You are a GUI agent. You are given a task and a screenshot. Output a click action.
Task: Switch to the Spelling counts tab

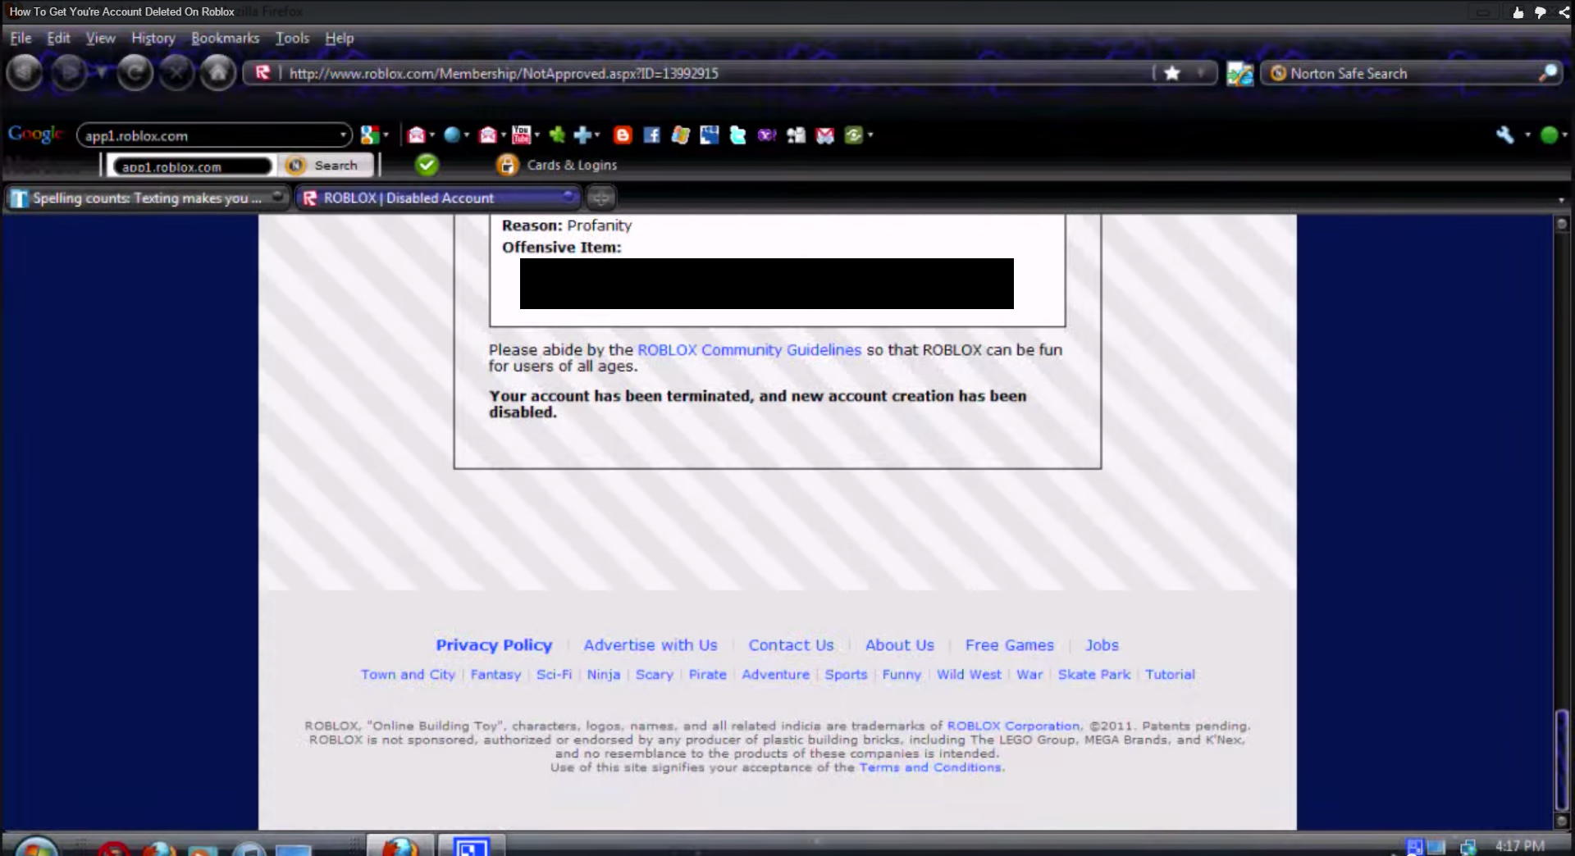point(148,198)
